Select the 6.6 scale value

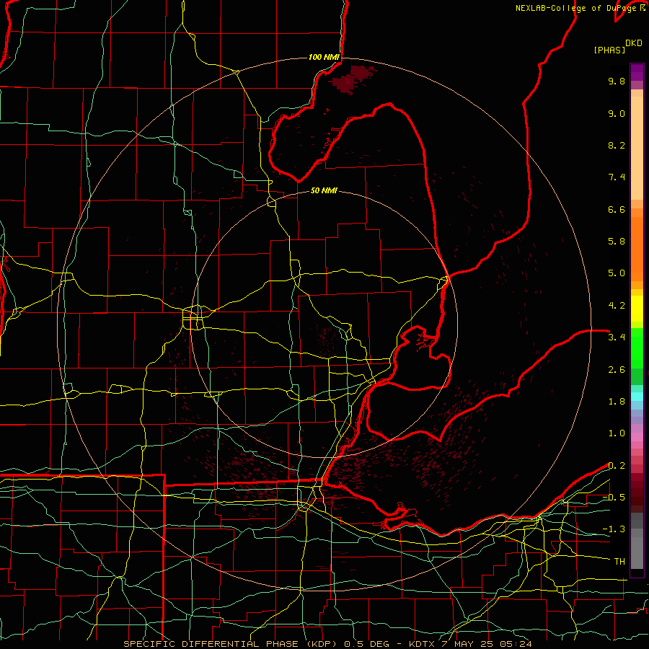click(617, 209)
